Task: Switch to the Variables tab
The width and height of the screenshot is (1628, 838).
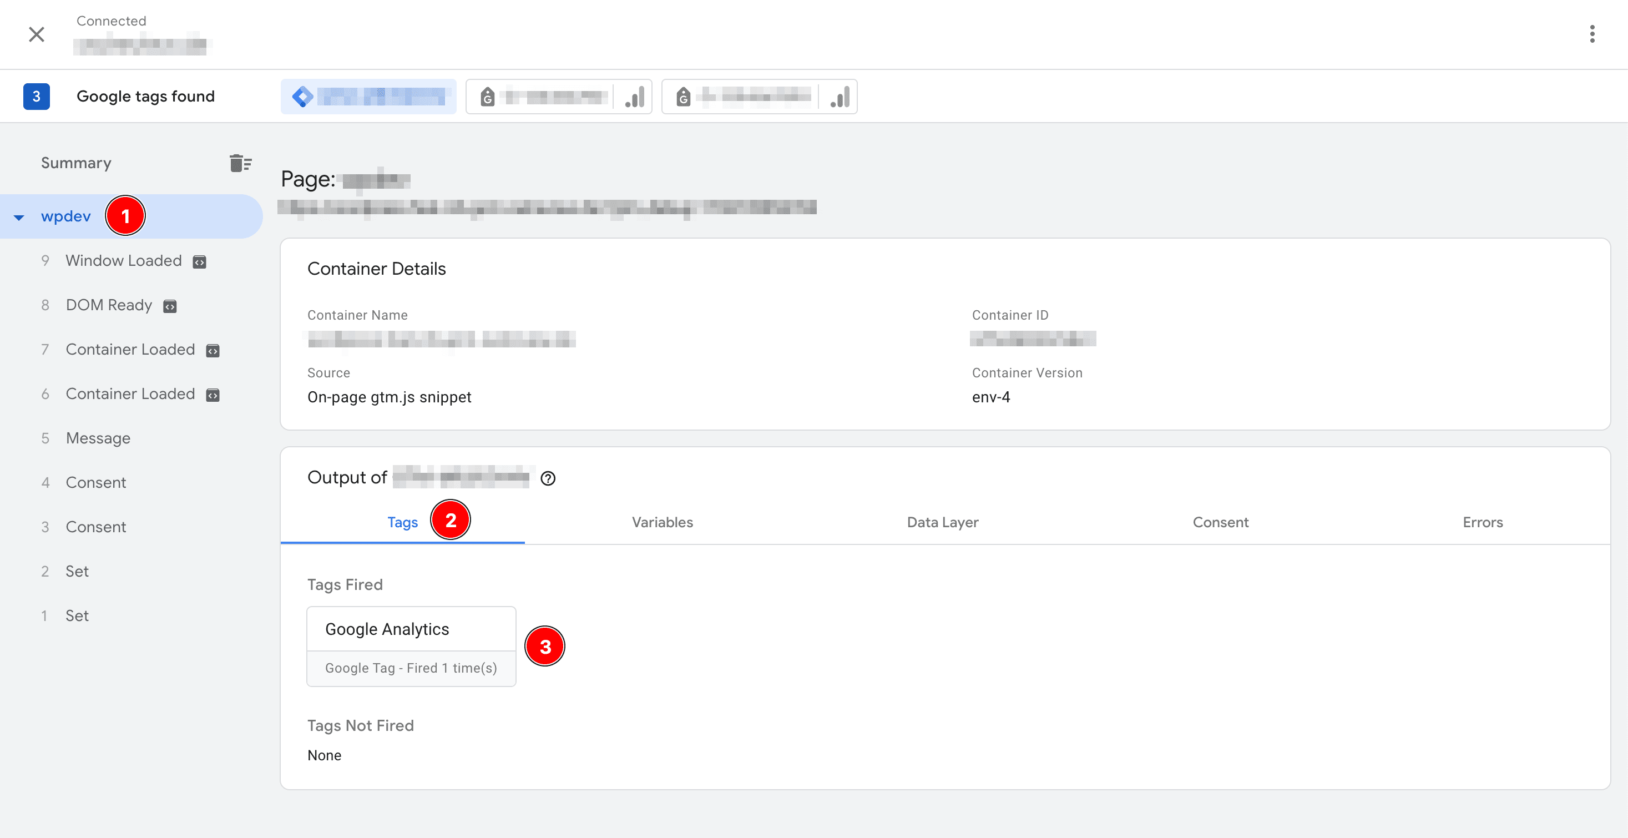Action: (662, 522)
